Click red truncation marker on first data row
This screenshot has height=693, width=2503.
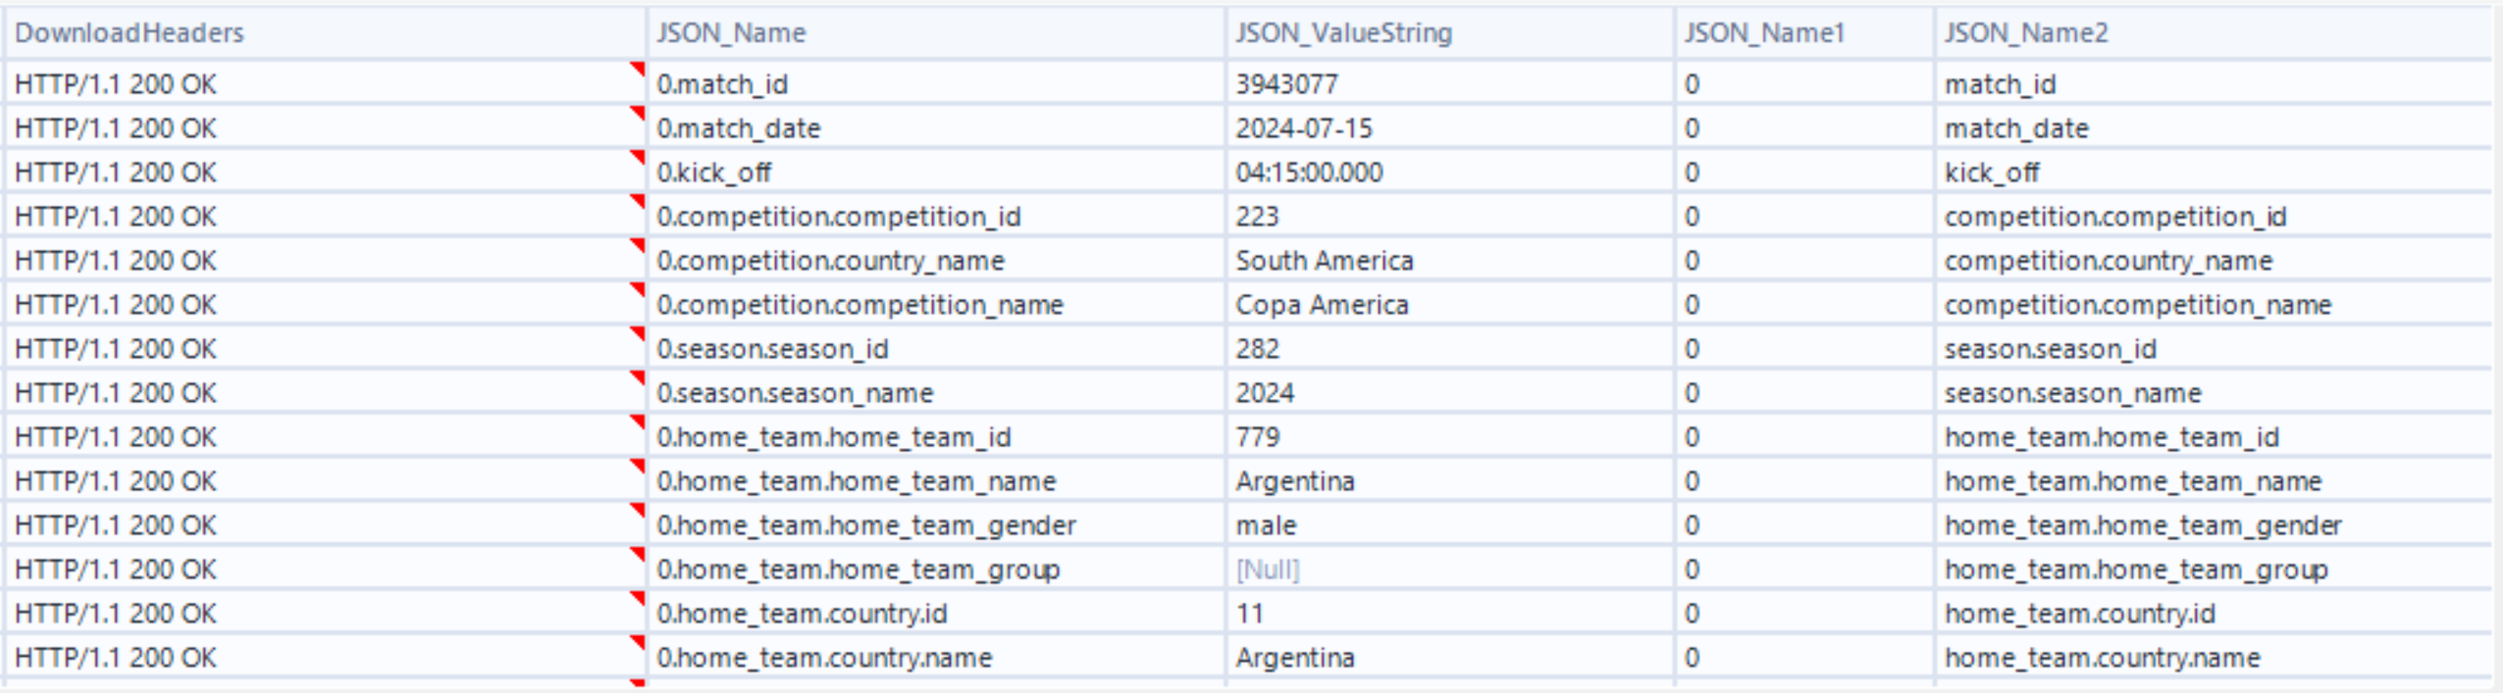tap(638, 69)
